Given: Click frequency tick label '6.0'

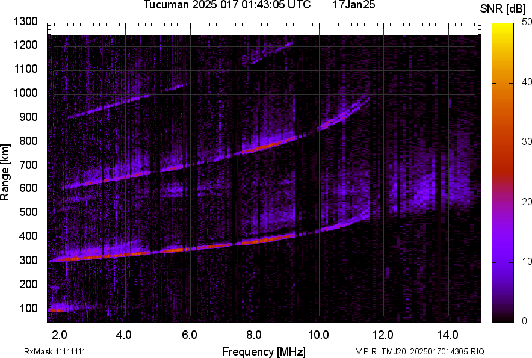Looking at the screenshot, I should click(x=190, y=335).
